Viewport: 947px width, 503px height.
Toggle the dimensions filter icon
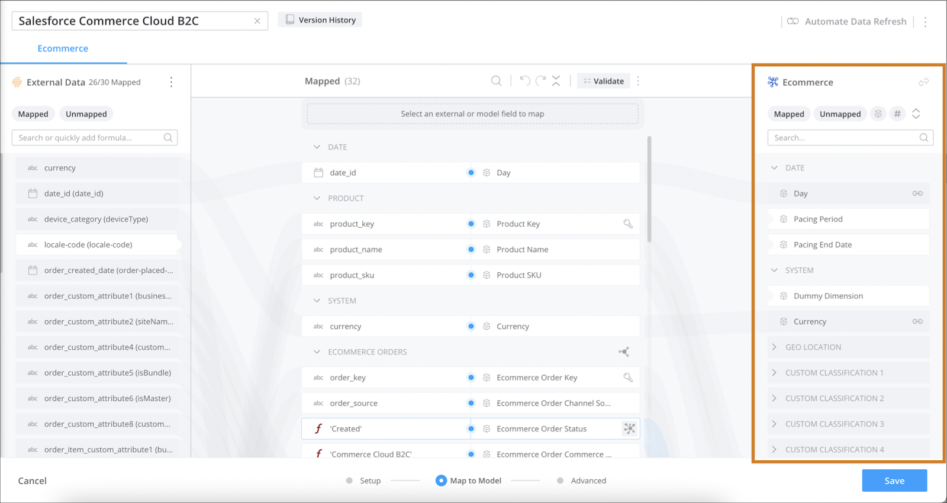point(878,114)
